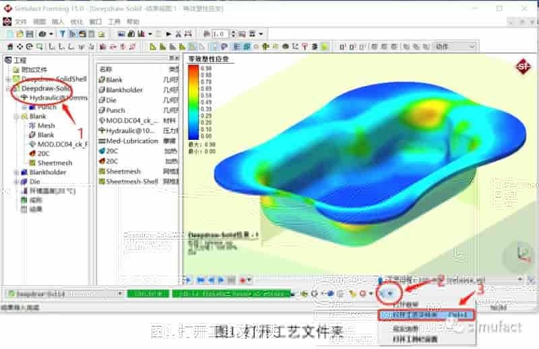Open the Deepdraw-Solid process combo box arrow
The width and height of the screenshot is (539, 349).
point(120,294)
